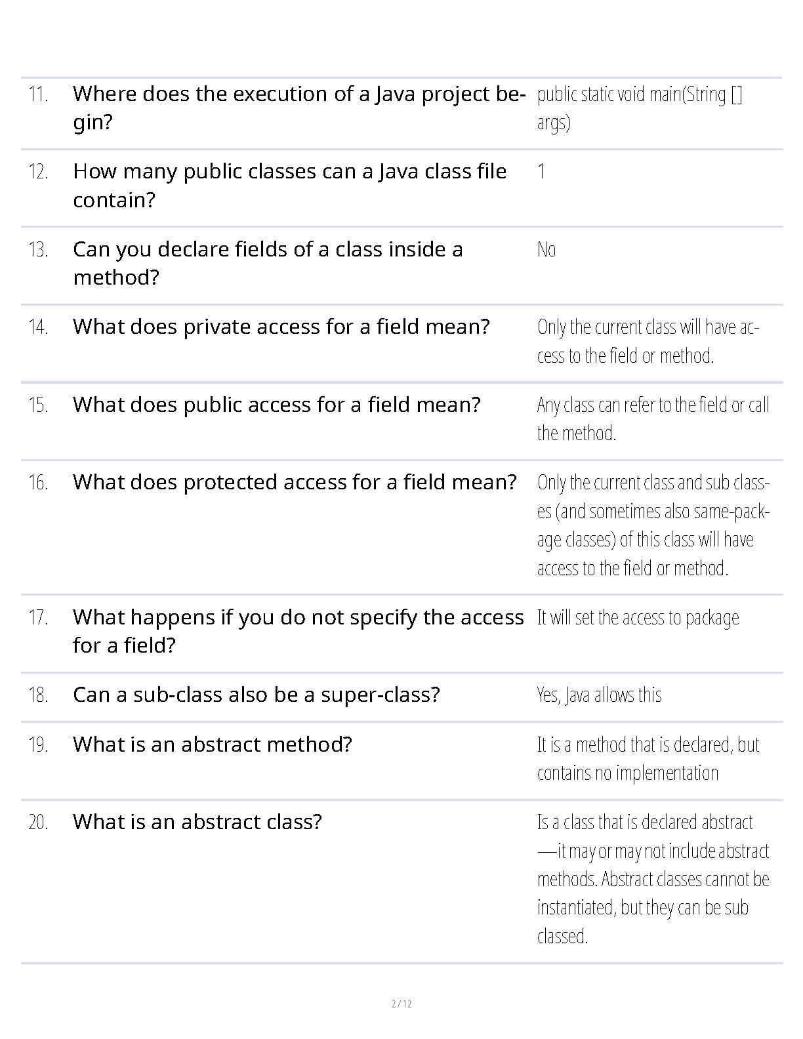Click 'What is an abstract method?' question

pos(212,744)
